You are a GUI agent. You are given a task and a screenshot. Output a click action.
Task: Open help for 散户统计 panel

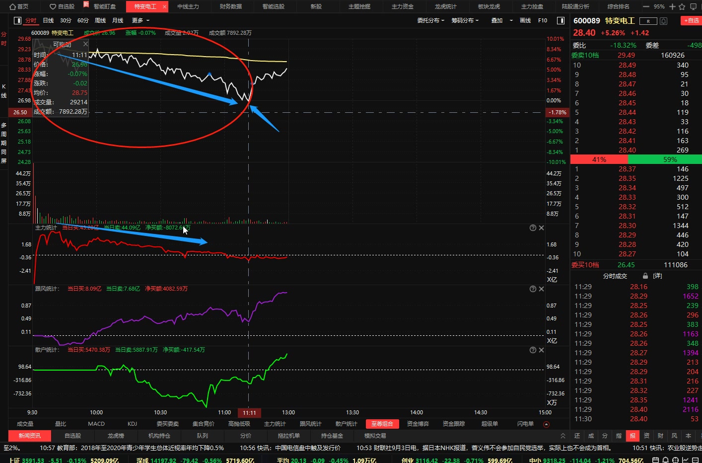533,350
